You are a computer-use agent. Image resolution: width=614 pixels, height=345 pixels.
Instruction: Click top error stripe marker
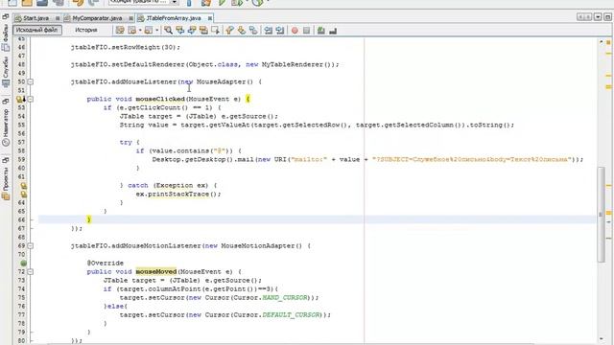(x=608, y=42)
